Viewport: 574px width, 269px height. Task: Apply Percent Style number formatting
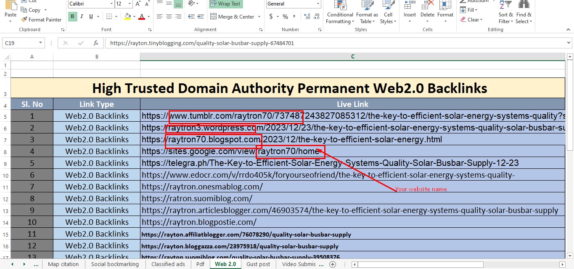click(285, 17)
